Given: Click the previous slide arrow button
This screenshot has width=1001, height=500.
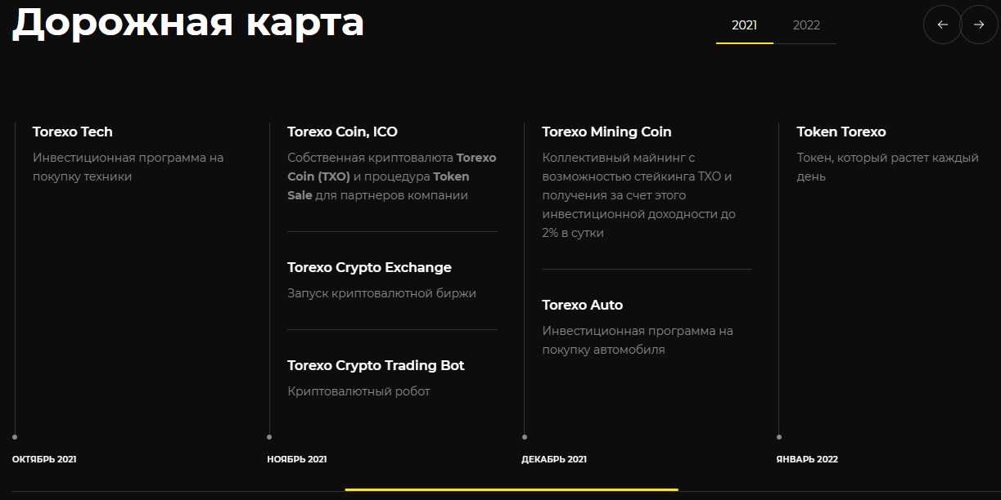Looking at the screenshot, I should coord(942,25).
